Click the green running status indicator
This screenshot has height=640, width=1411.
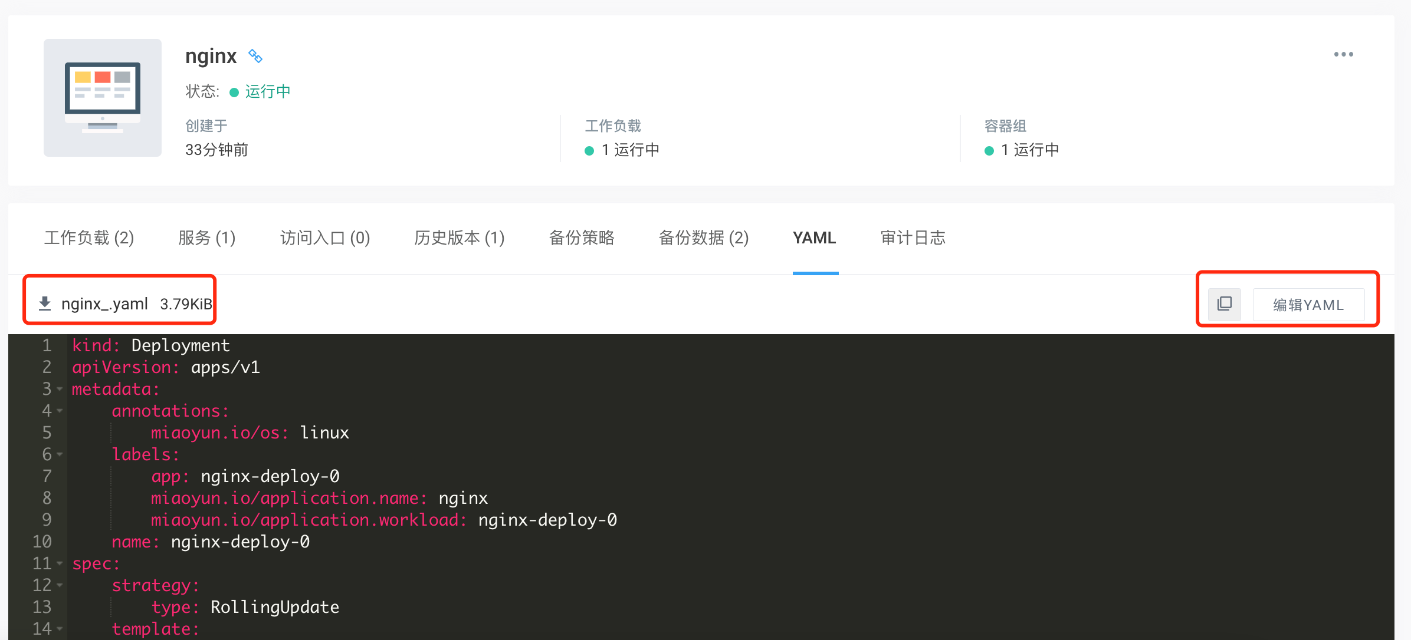(234, 91)
